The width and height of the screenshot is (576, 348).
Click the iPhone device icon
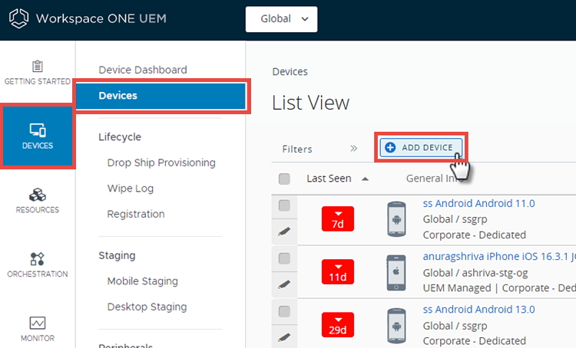click(x=396, y=272)
